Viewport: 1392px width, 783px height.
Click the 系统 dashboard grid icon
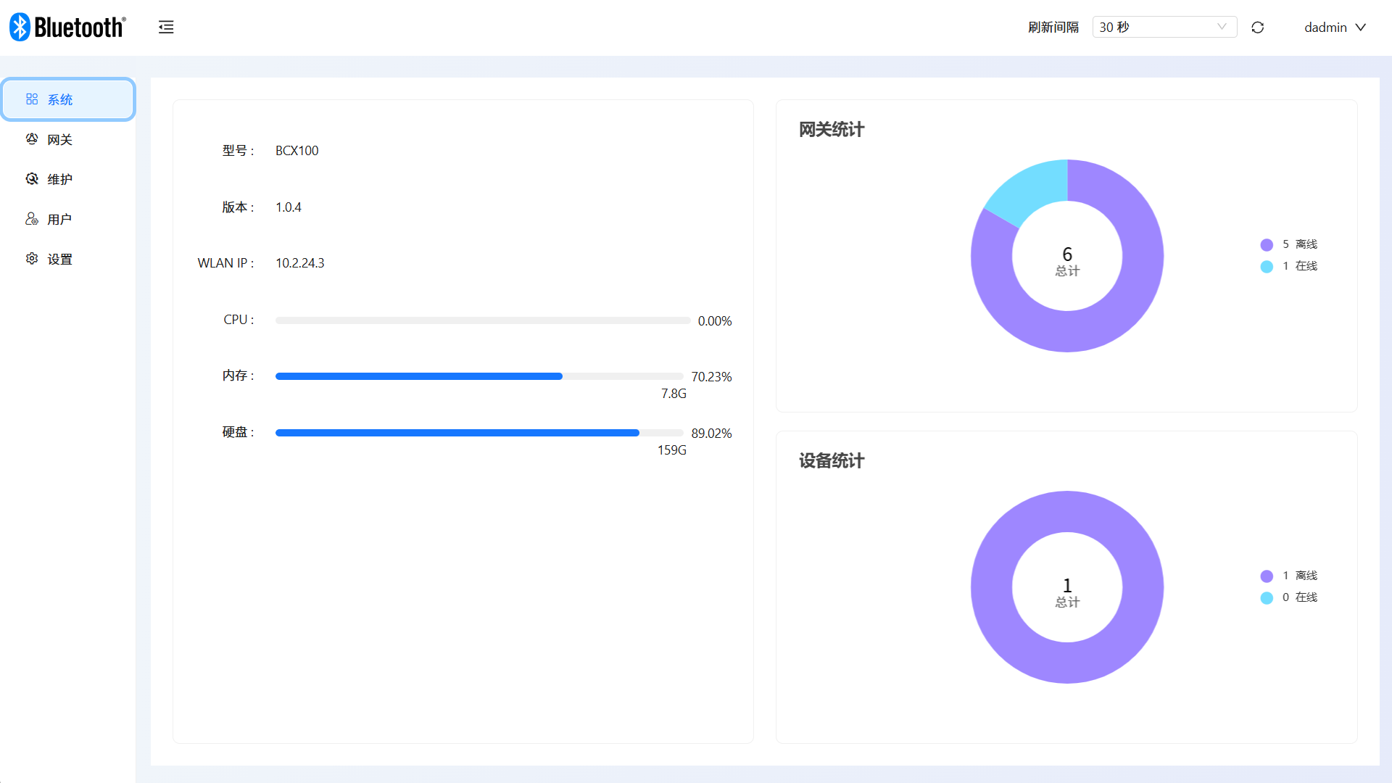32,99
